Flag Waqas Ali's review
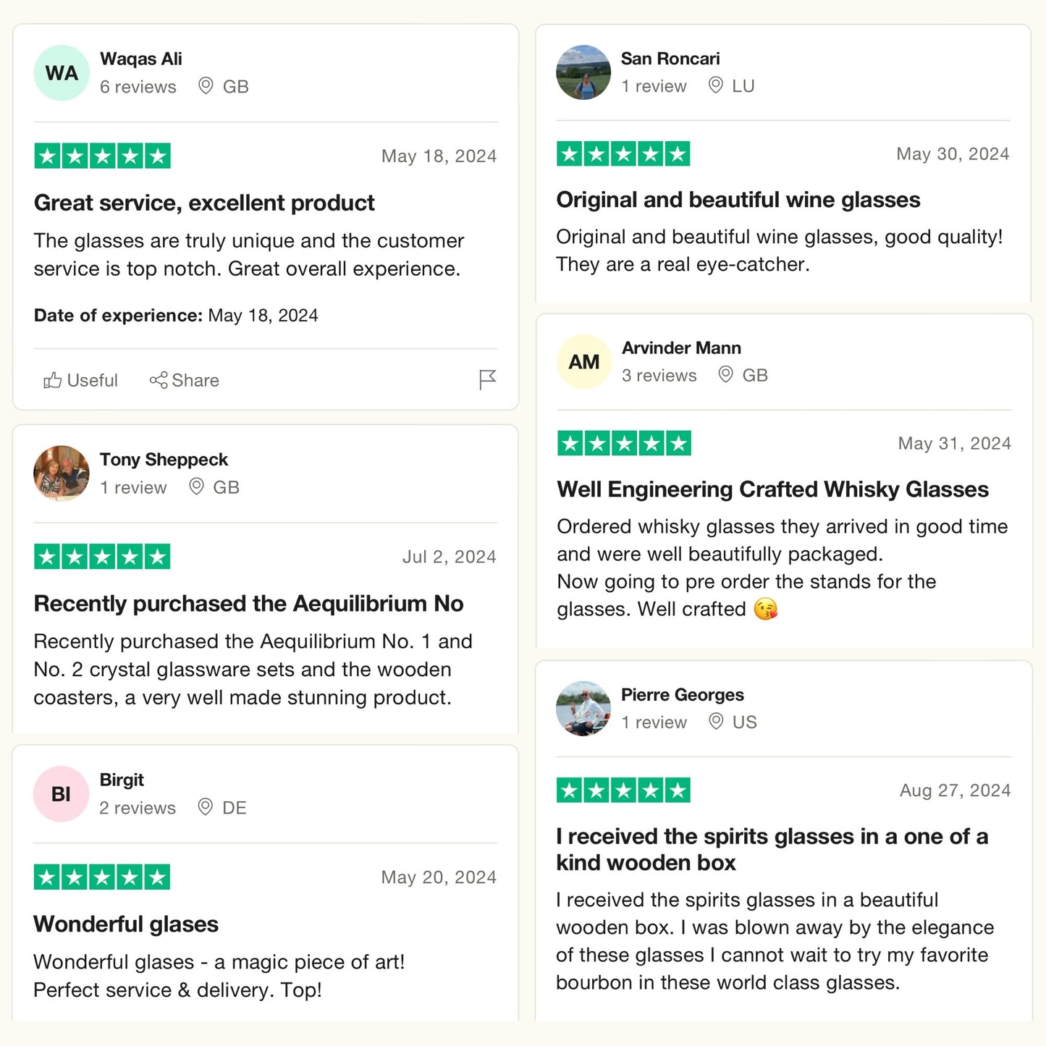Screen dimensions: 1046x1046 (x=488, y=379)
